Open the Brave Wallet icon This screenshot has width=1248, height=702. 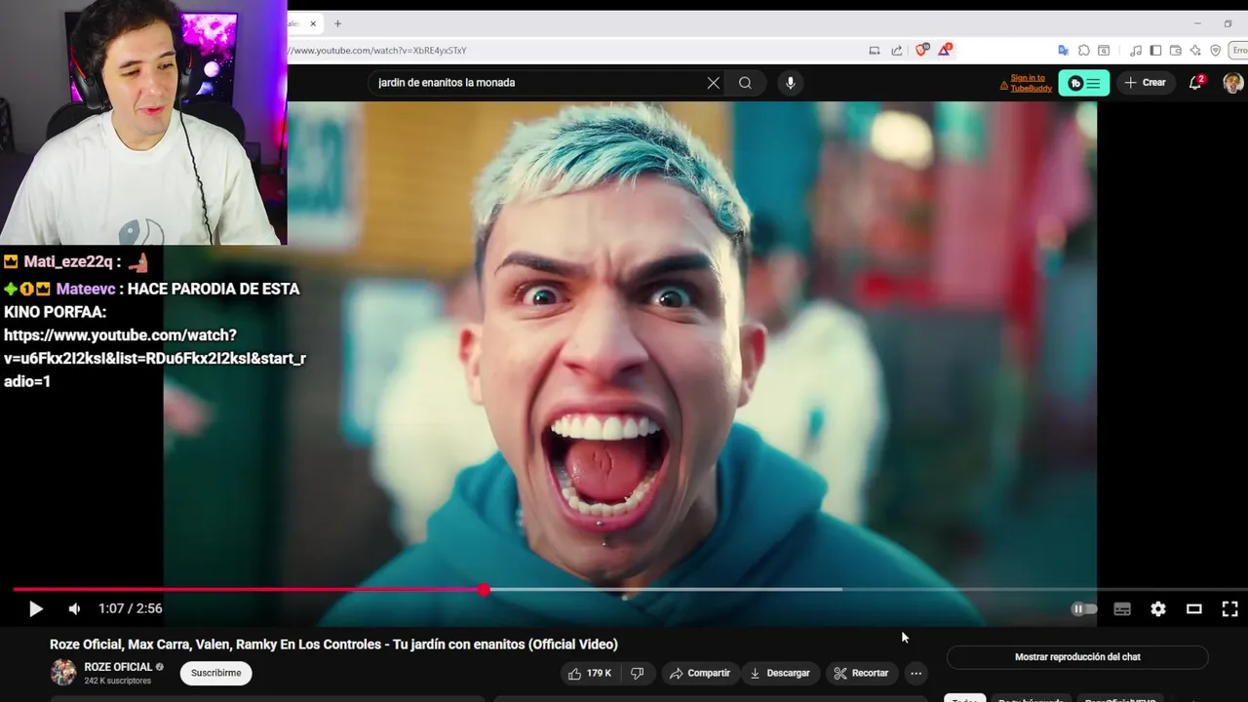click(1175, 51)
